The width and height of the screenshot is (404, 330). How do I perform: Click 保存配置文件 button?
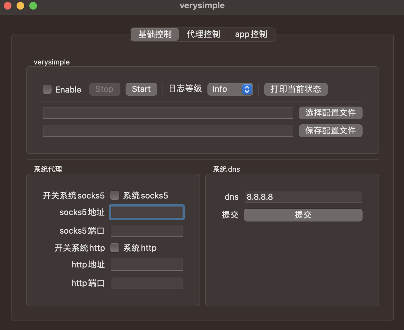point(330,131)
